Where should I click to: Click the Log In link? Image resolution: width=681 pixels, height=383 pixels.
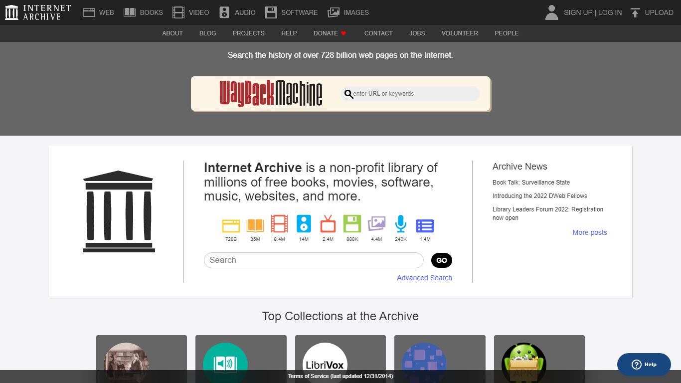click(x=610, y=12)
